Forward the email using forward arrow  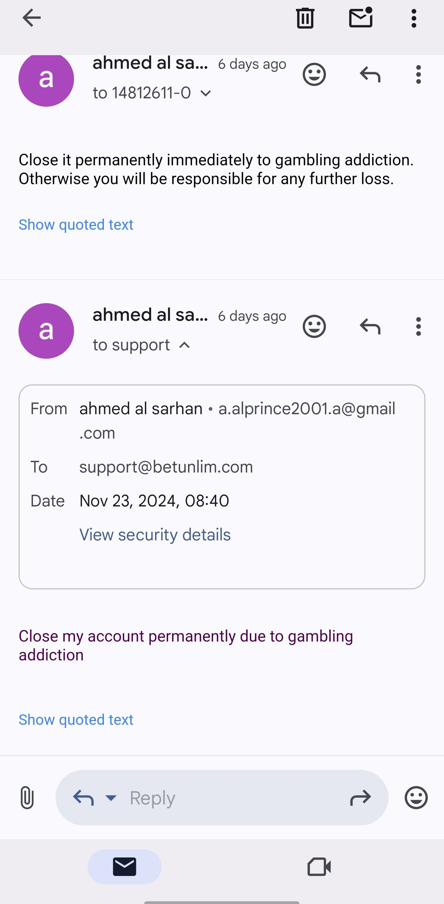point(360,798)
